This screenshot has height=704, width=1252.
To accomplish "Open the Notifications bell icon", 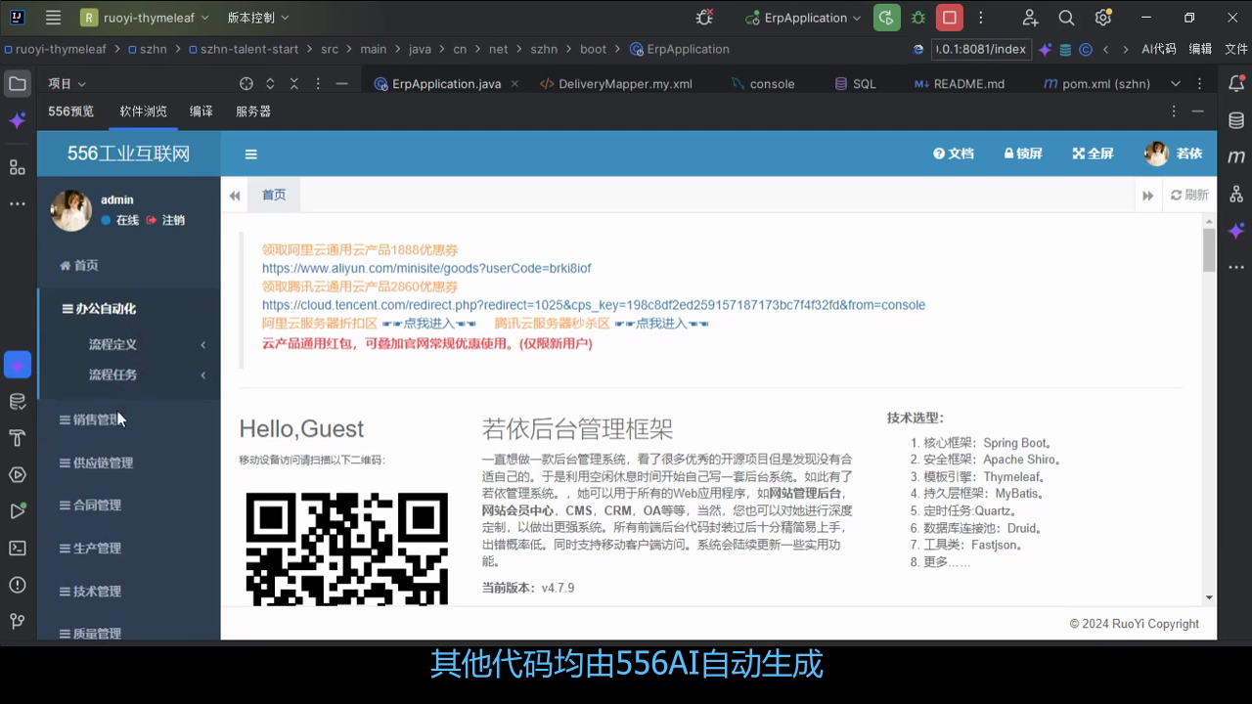I will click(1236, 84).
